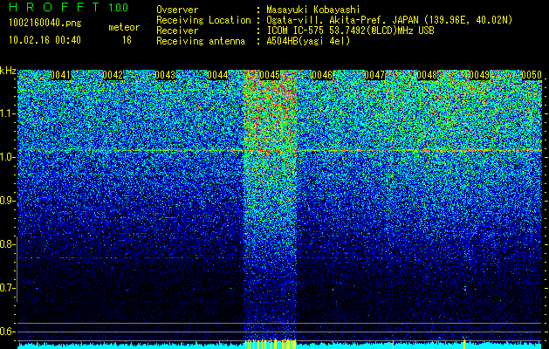549x349 pixels.
Task: Click the 0.6 frequency axis label
Action: [7, 332]
